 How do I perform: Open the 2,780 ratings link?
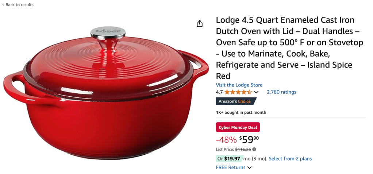coord(281,92)
